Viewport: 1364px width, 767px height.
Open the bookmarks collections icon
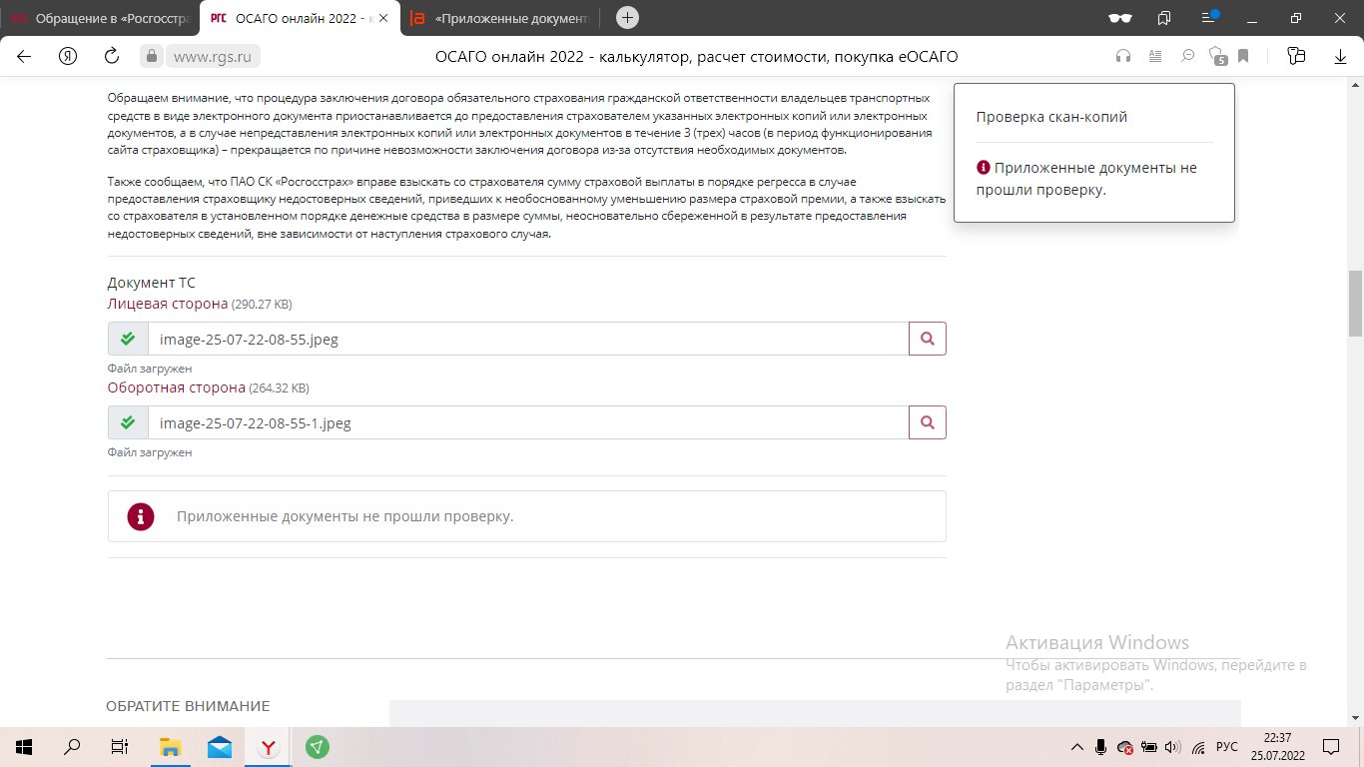point(1164,17)
